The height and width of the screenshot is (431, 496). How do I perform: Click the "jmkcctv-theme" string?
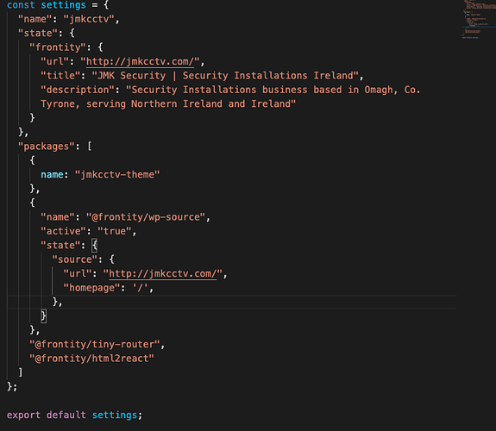click(x=117, y=174)
